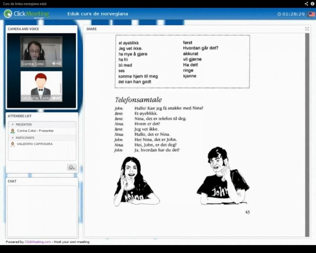This screenshot has width=316, height=253.
Task: Click the 'Chat' panel header
Action: 12,181
